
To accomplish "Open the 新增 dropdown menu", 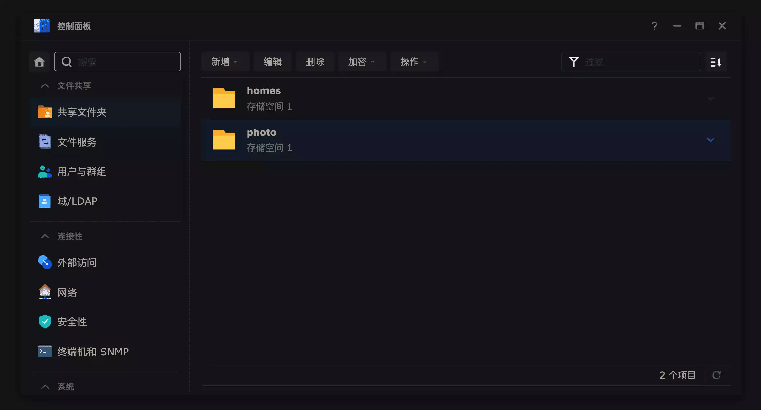I will click(x=225, y=62).
